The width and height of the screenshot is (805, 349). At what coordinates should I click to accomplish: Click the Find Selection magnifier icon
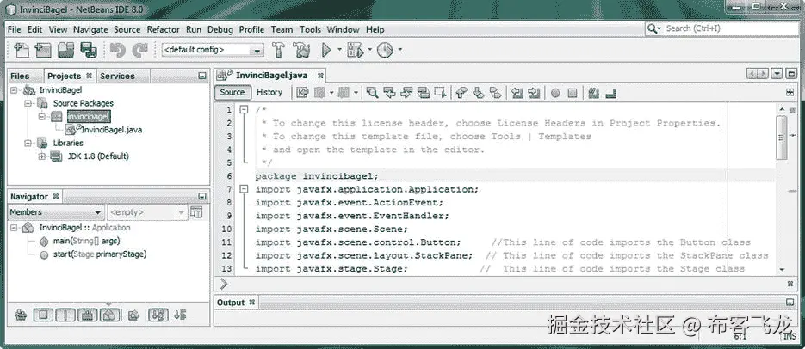(372, 93)
